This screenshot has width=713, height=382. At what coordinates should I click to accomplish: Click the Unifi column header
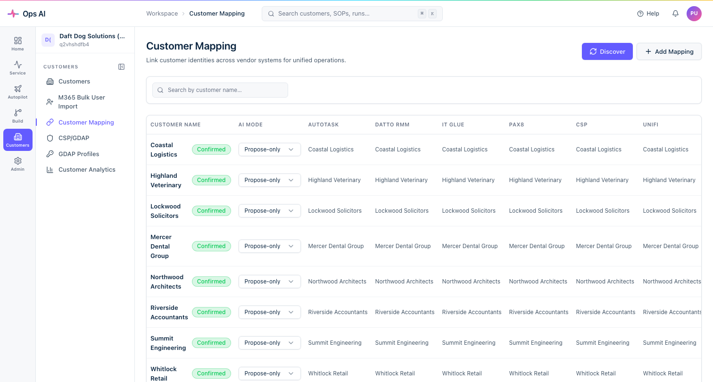pos(651,125)
